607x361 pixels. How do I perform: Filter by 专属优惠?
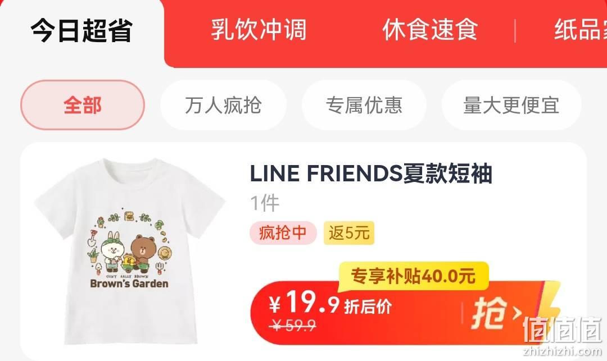tap(364, 105)
